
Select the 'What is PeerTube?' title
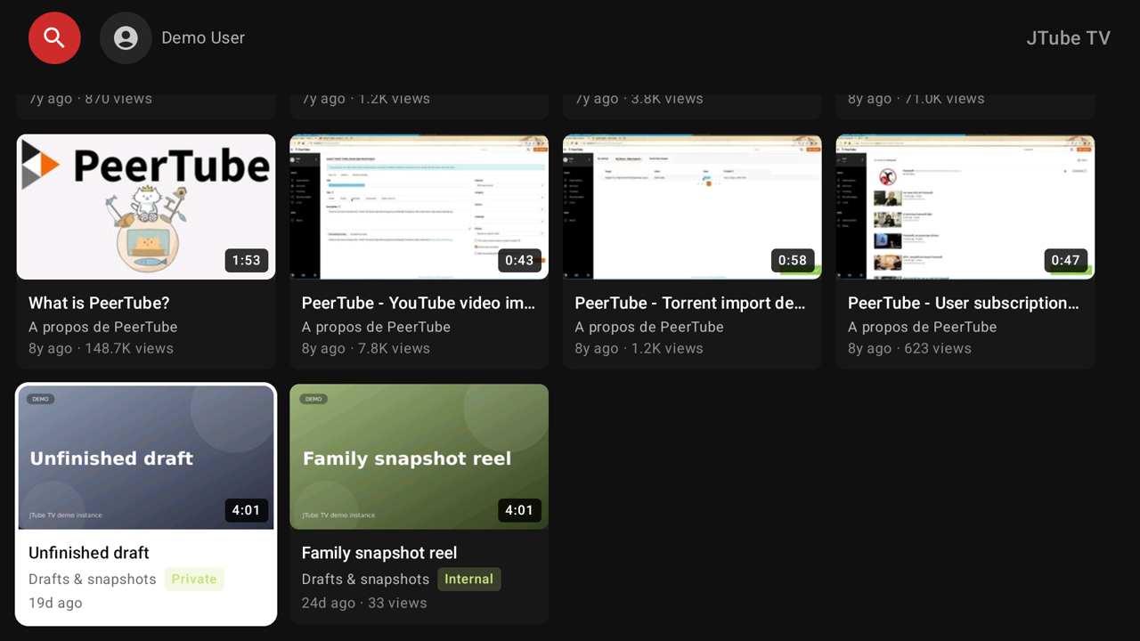click(x=99, y=303)
